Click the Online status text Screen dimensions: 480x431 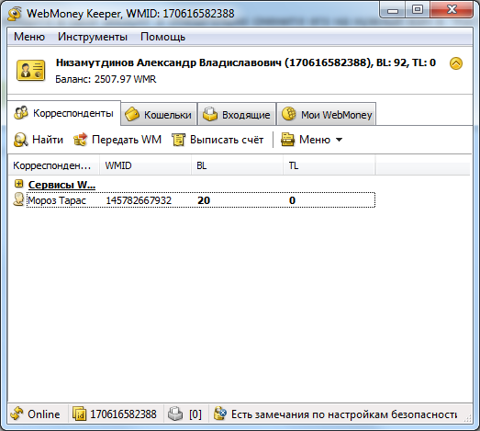coord(44,414)
